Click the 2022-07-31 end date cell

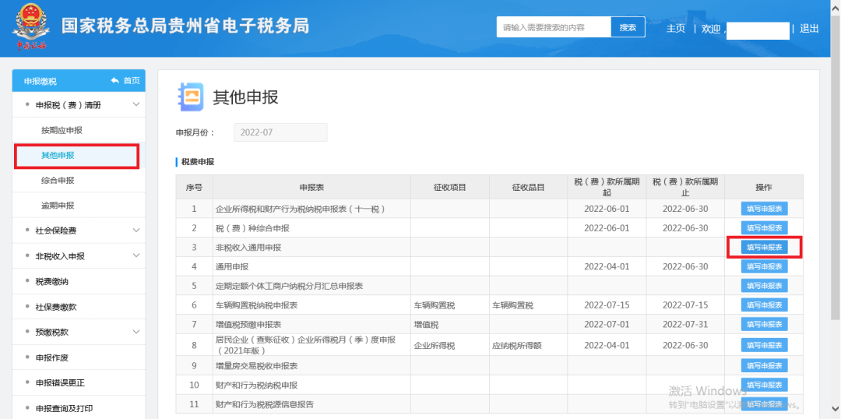(685, 325)
